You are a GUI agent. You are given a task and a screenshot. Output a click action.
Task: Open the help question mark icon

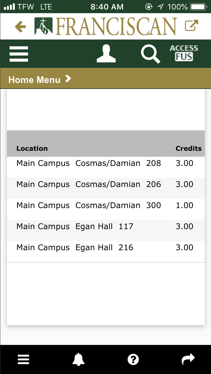click(133, 360)
